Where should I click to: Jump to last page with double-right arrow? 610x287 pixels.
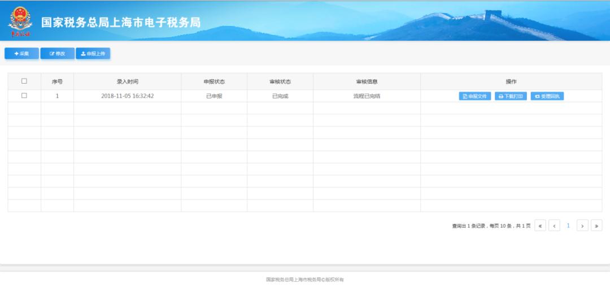coord(596,225)
